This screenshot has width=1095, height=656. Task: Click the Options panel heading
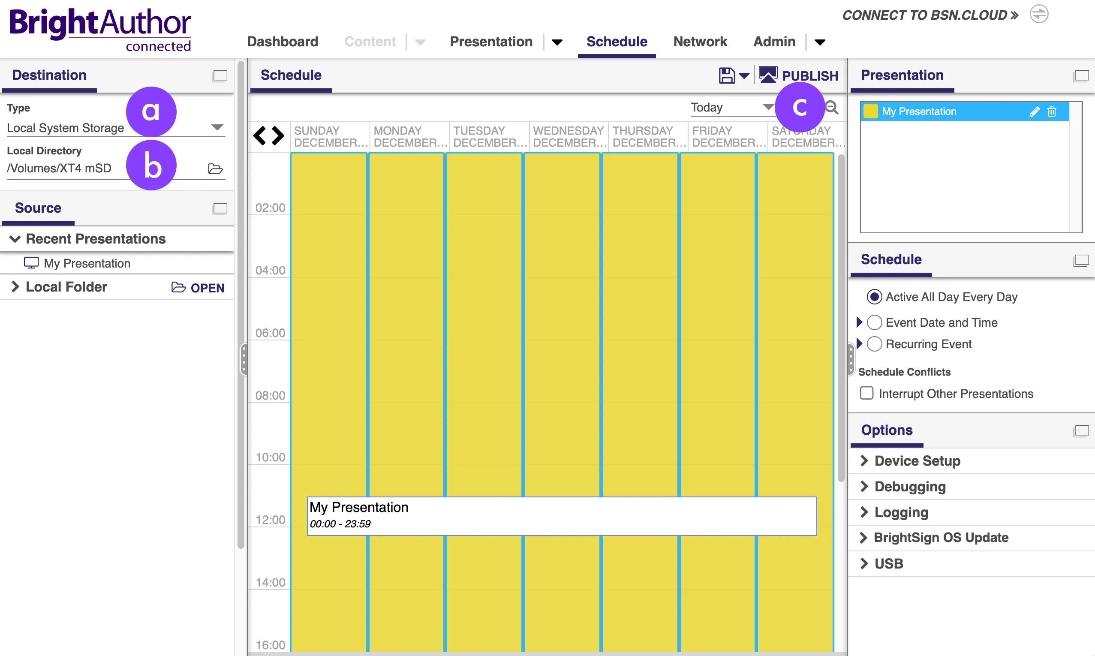click(887, 430)
